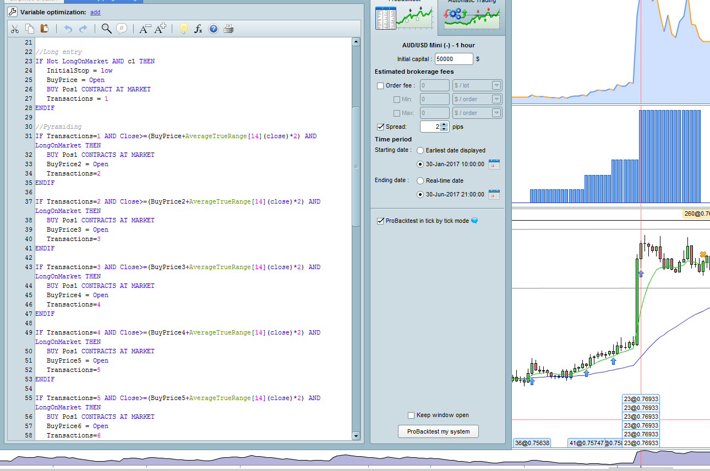Screen dimensions: 710x471
Task: Select Earliest date displayed radio button
Action: point(420,150)
